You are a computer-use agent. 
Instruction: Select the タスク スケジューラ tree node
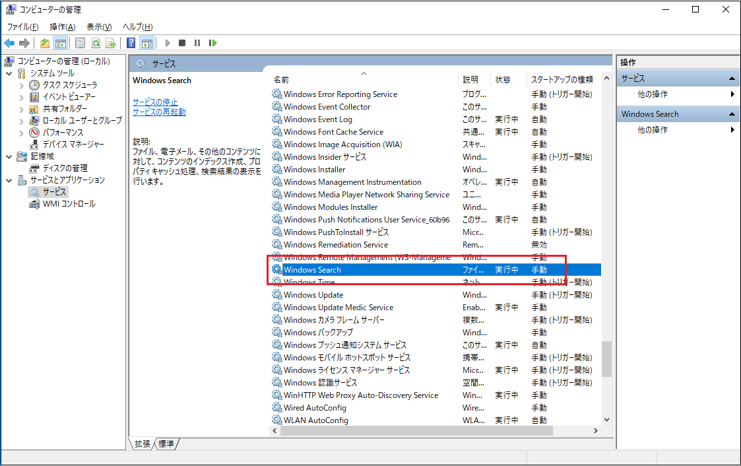coord(70,85)
